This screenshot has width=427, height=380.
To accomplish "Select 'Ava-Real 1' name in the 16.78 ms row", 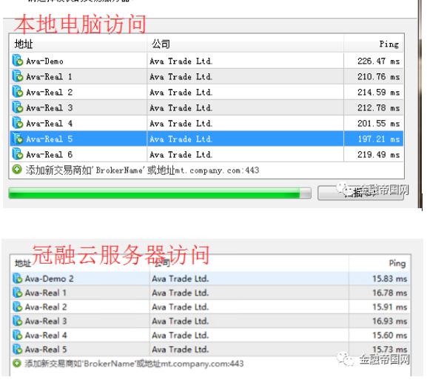I will tap(46, 293).
